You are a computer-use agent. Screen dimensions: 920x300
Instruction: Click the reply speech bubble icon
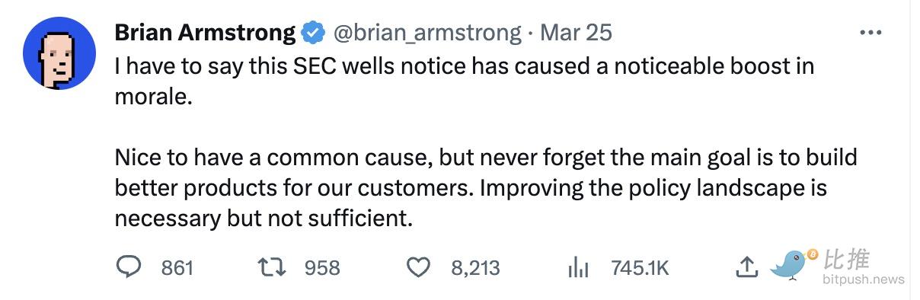pyautogui.click(x=130, y=266)
